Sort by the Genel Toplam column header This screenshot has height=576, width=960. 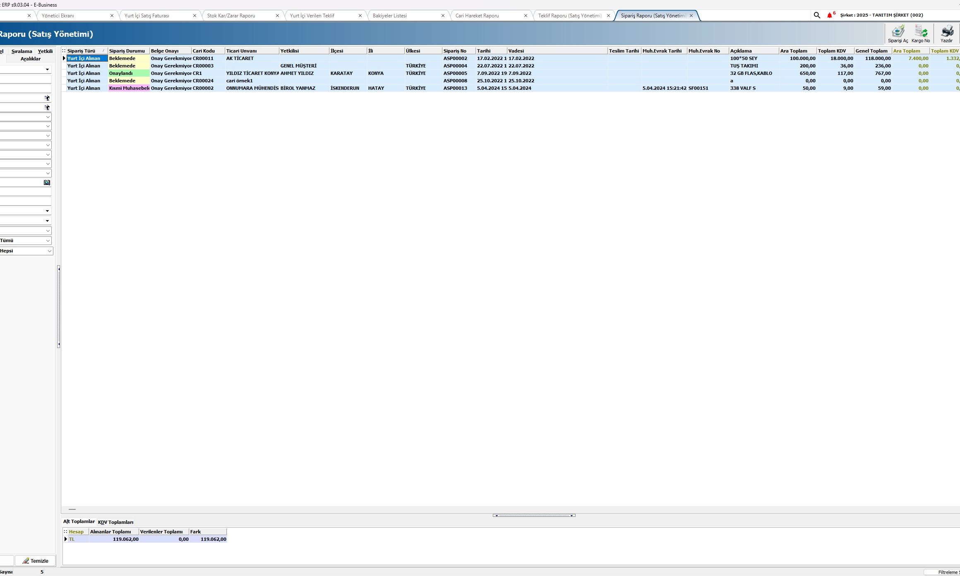pos(871,51)
